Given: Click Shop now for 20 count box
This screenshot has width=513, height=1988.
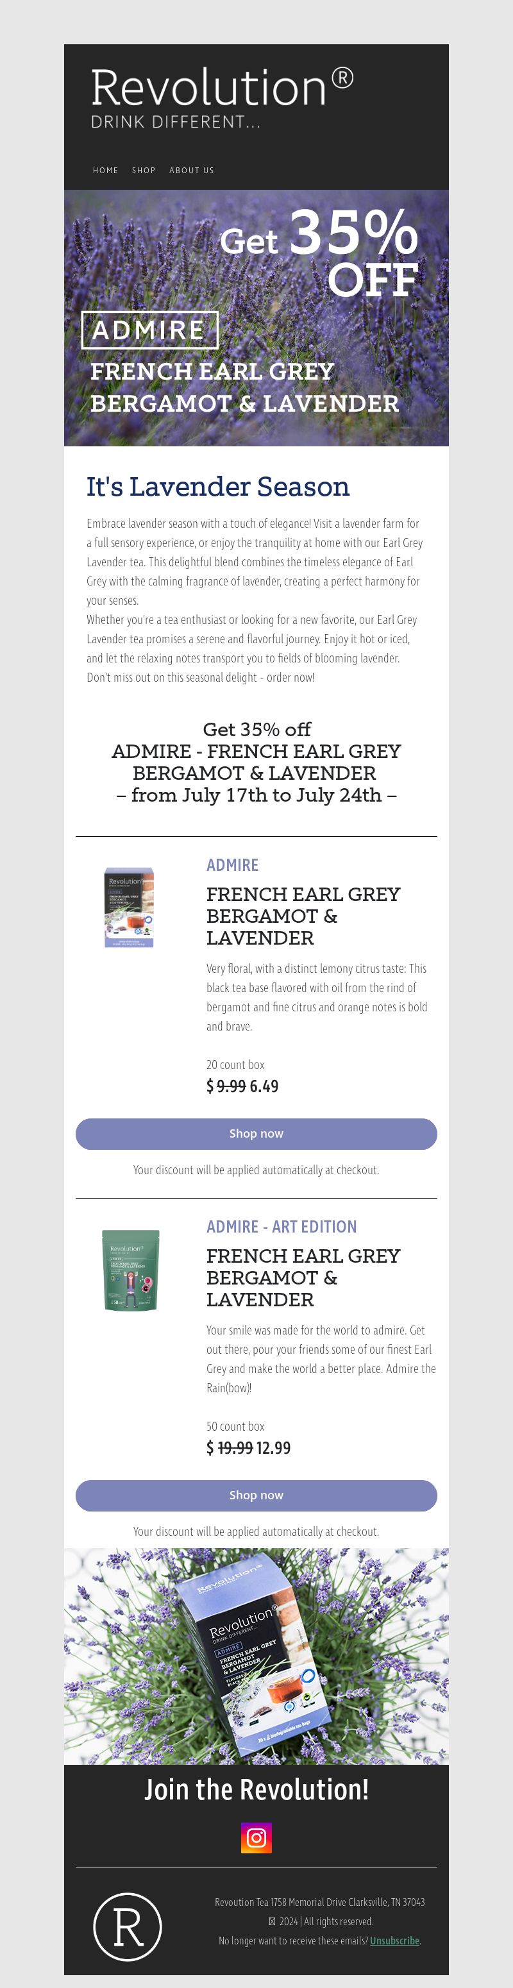Looking at the screenshot, I should [256, 1134].
